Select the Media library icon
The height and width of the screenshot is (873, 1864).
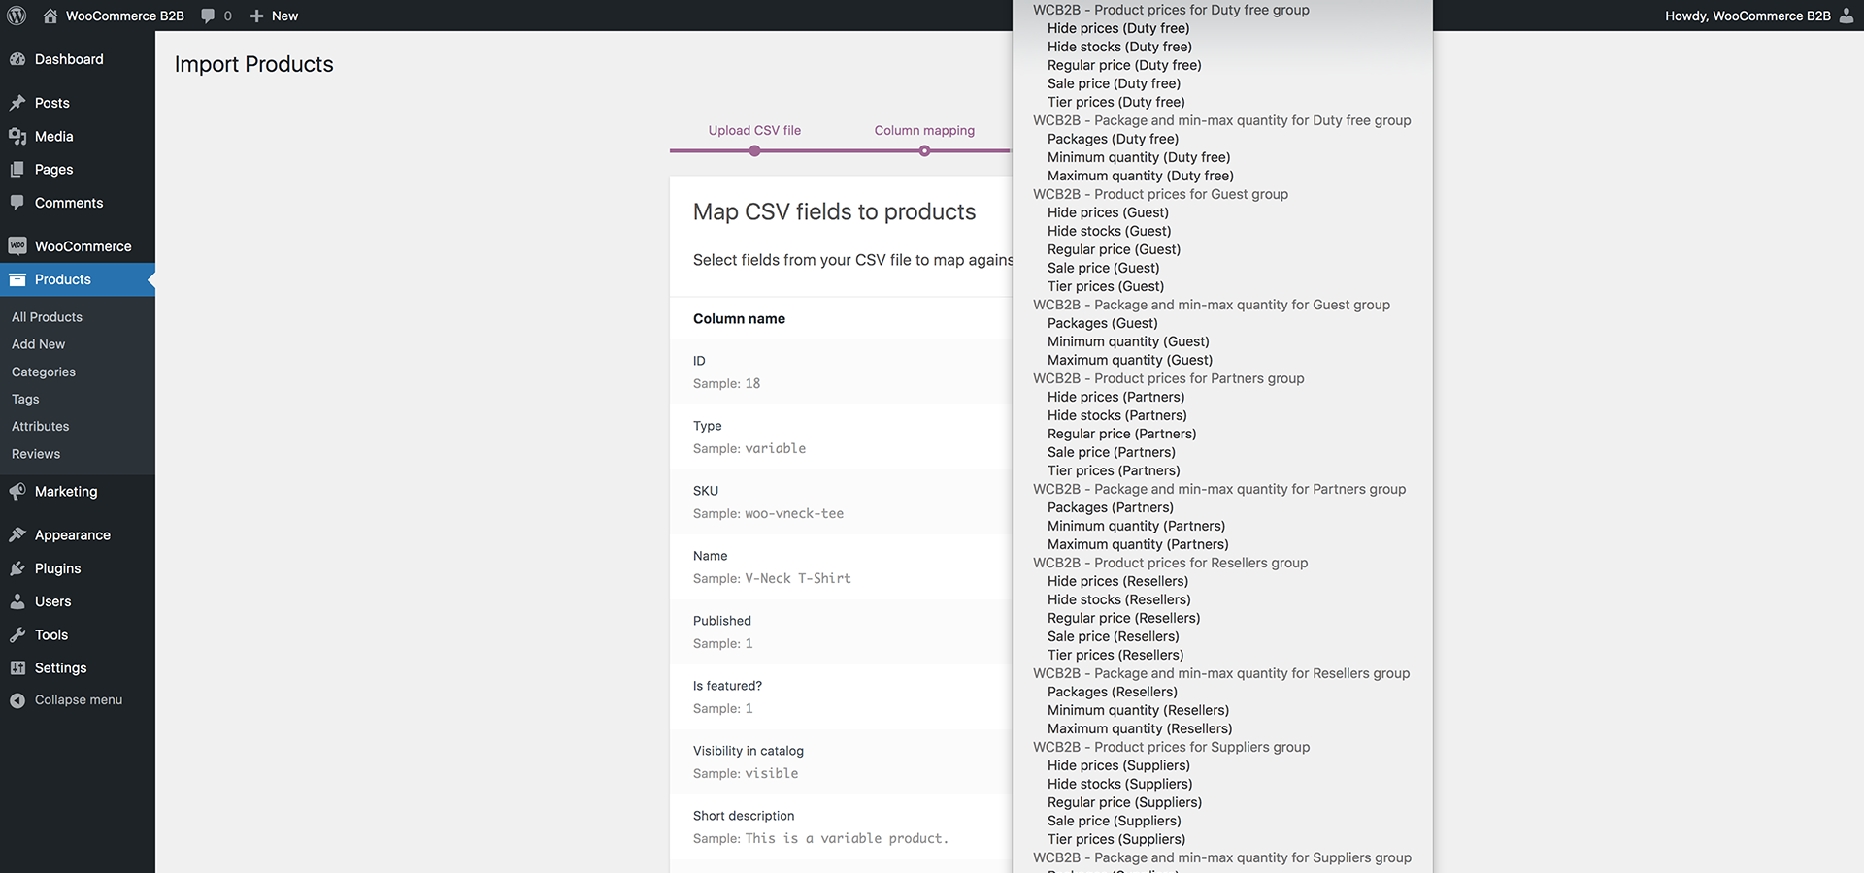19,136
